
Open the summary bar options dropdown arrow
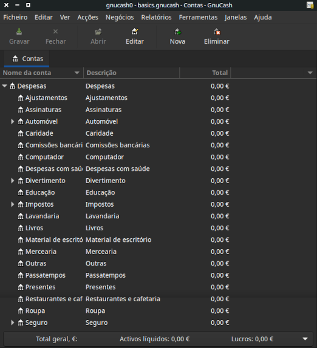click(x=305, y=339)
